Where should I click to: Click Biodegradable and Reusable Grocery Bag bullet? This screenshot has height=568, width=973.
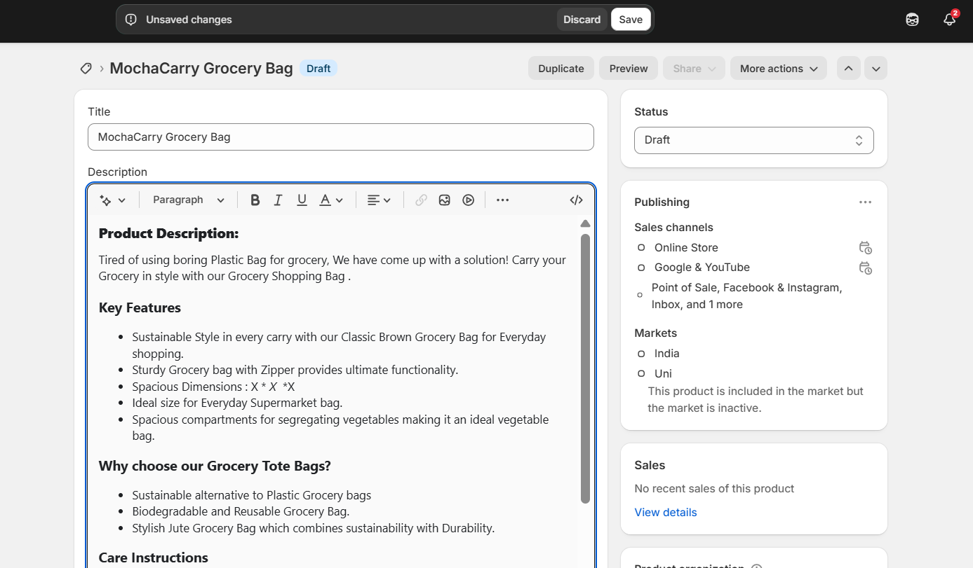tap(241, 511)
